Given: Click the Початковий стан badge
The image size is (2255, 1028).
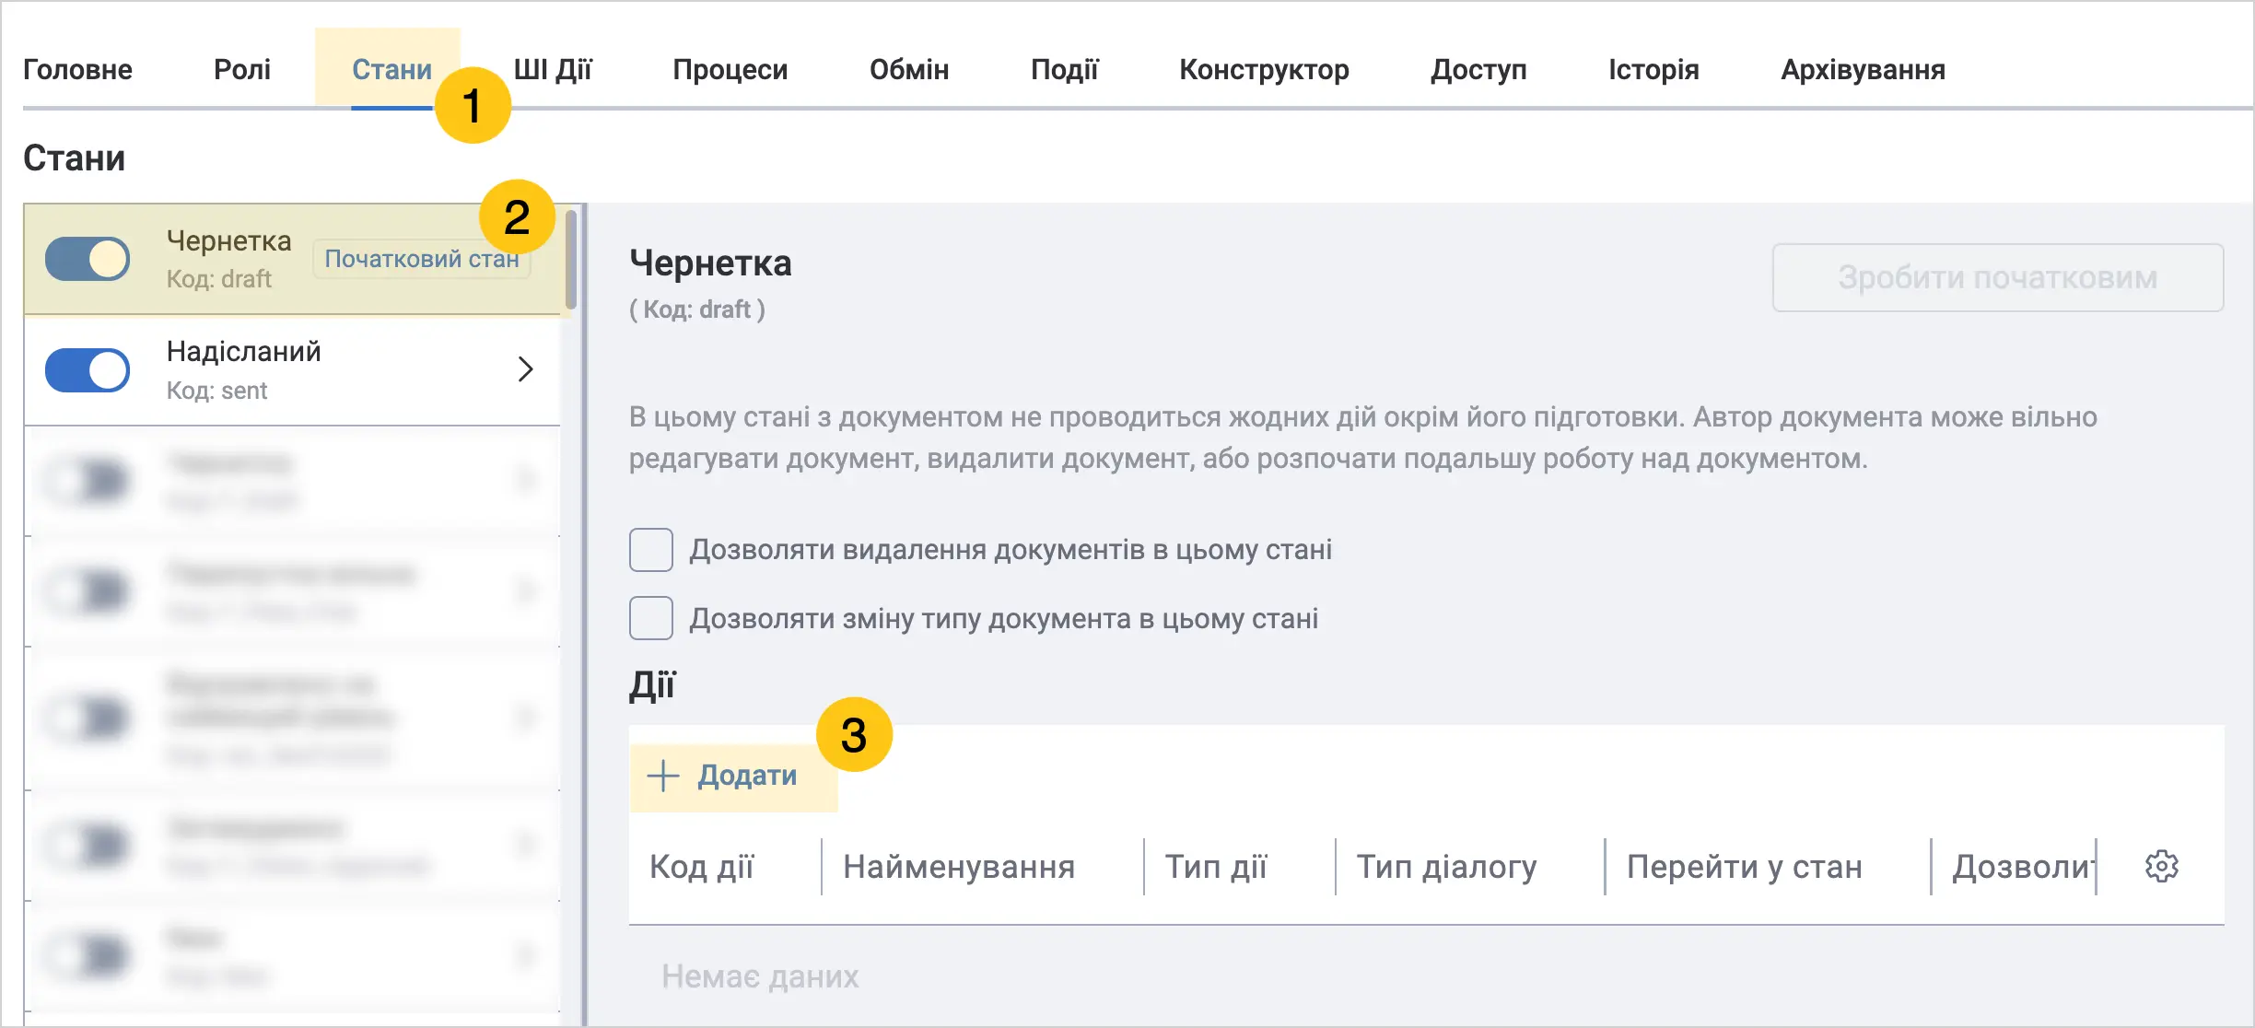Looking at the screenshot, I should pyautogui.click(x=421, y=259).
